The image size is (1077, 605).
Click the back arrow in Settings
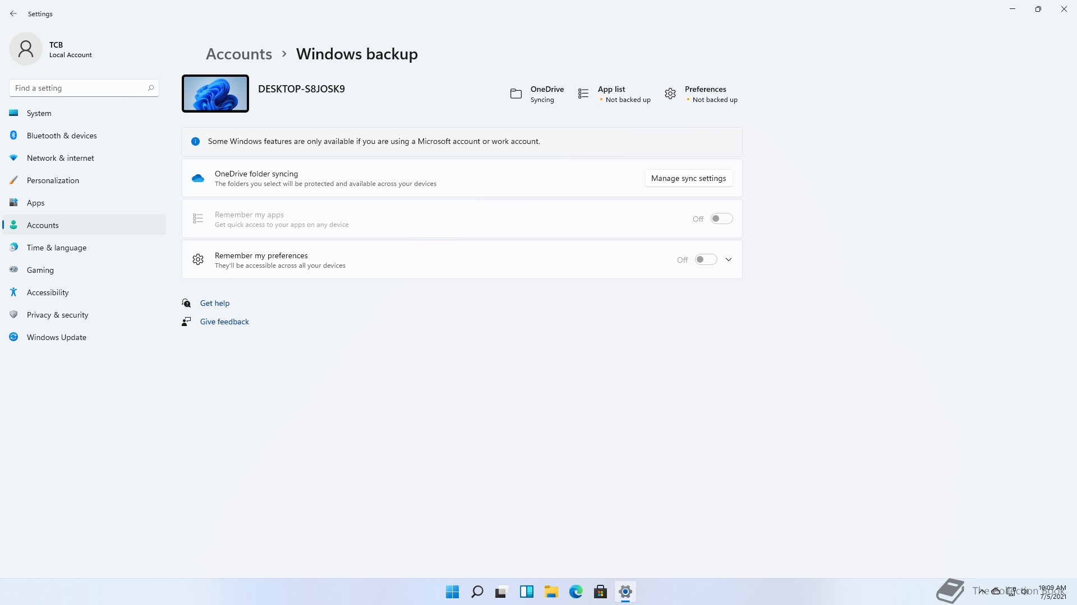[13, 13]
